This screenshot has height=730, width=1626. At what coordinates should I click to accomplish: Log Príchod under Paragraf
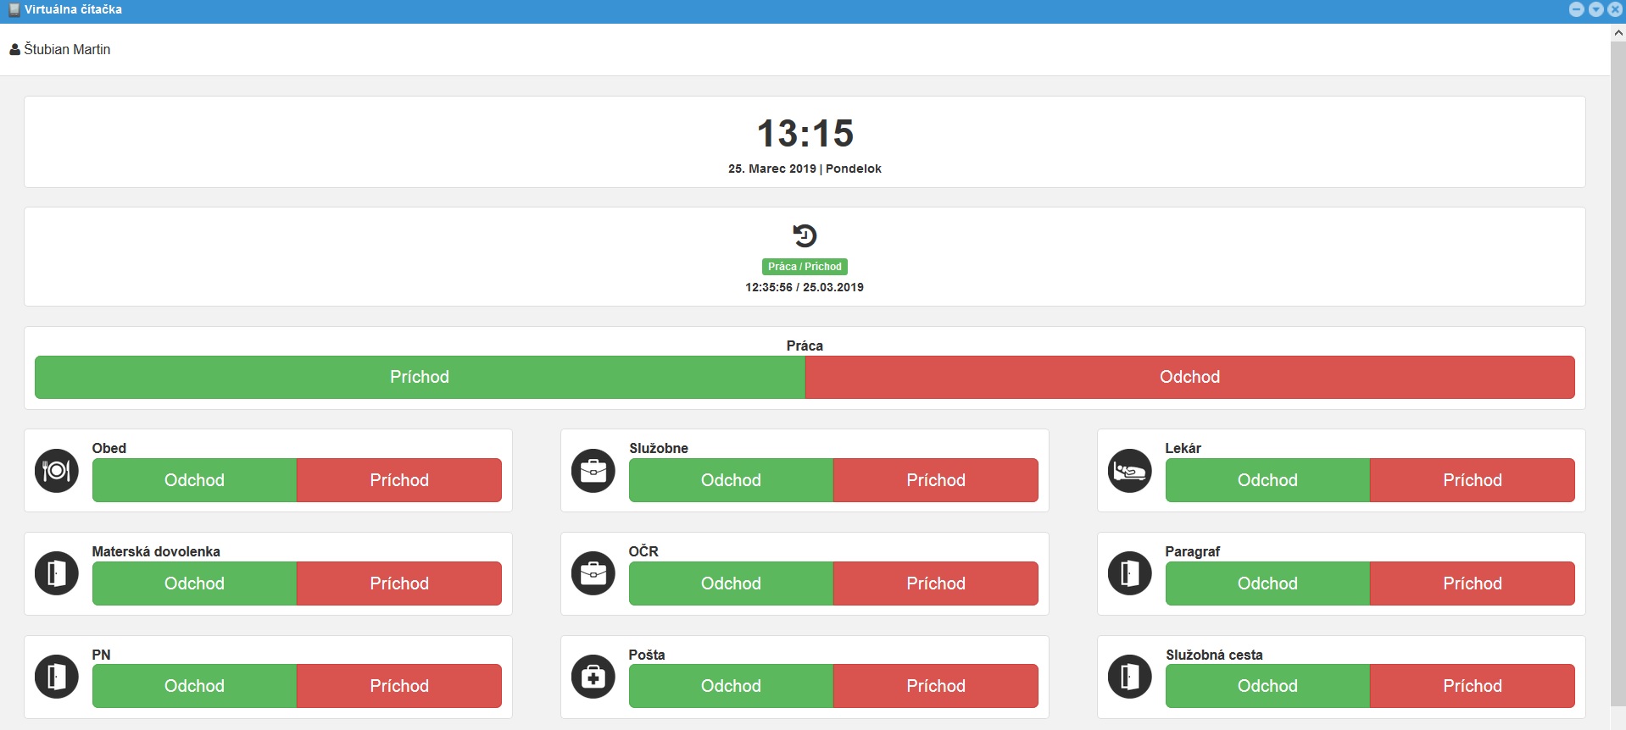click(1473, 583)
